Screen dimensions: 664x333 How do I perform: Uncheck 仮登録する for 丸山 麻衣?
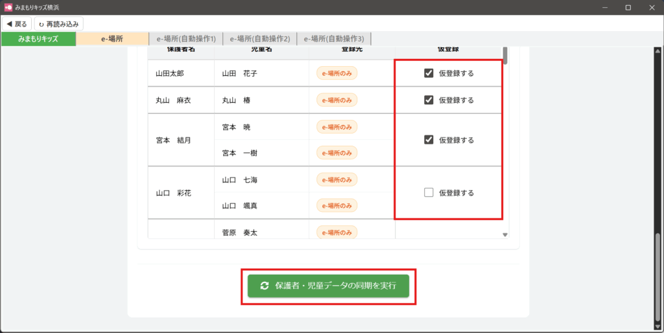click(428, 100)
